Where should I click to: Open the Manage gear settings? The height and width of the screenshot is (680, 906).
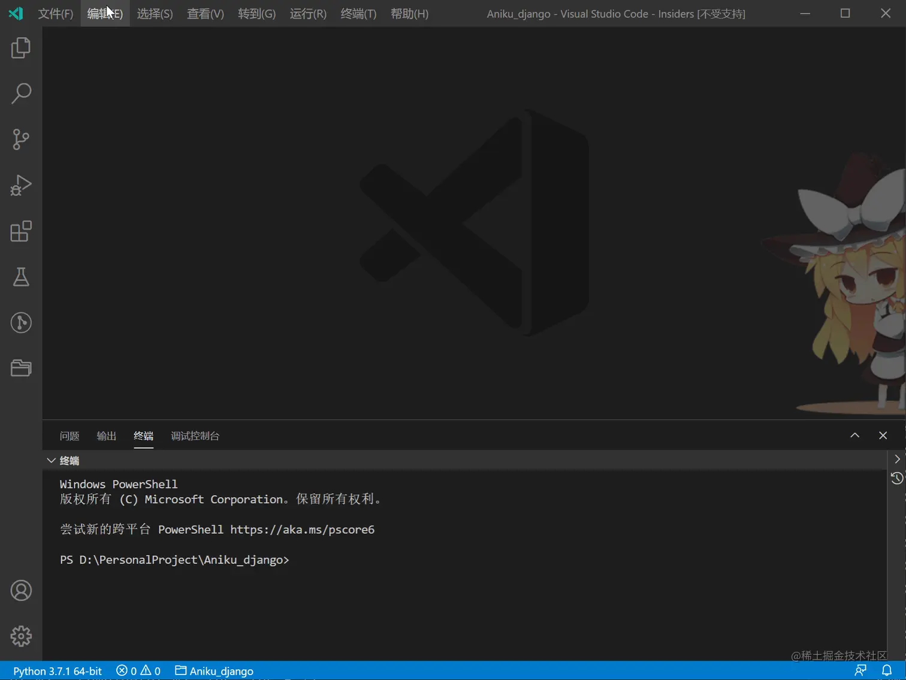point(21,636)
